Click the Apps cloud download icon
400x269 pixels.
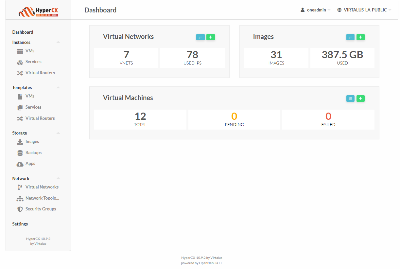20,164
